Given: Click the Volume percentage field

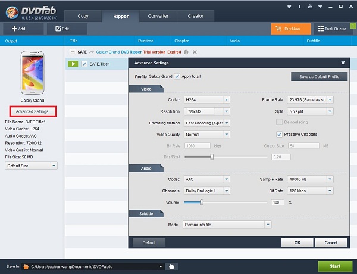Looking at the screenshot, I should [x=277, y=202].
